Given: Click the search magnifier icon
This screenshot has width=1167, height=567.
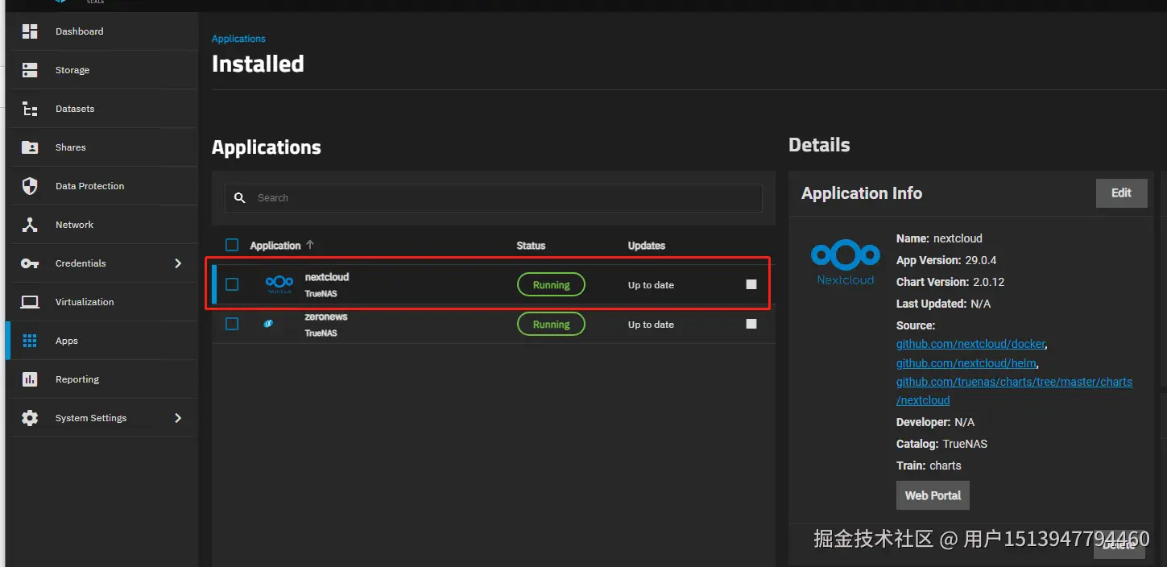Looking at the screenshot, I should coord(239,198).
